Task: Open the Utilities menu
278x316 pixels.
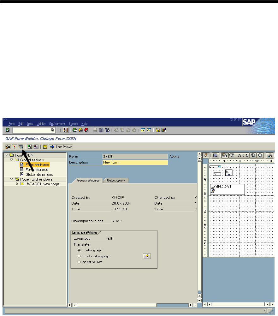Action: 41,124
